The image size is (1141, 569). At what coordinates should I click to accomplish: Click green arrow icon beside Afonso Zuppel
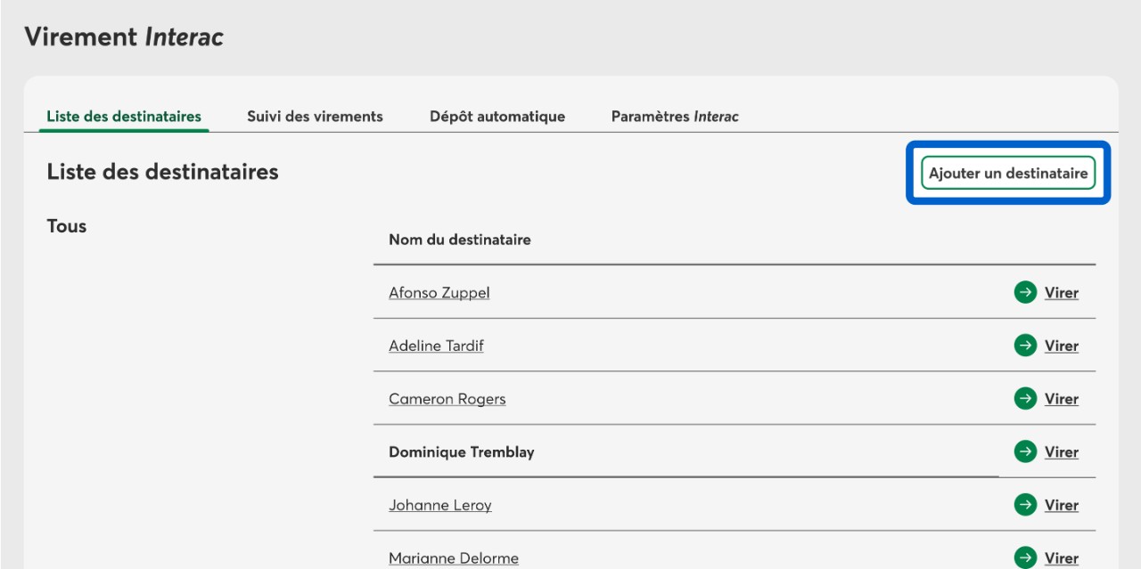pos(1025,292)
